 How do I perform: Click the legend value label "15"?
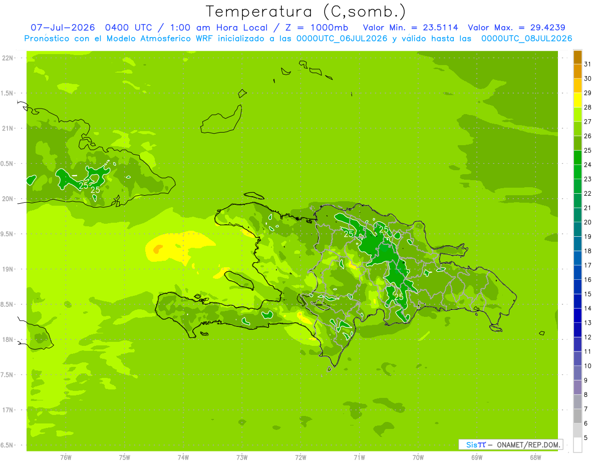coord(588,294)
